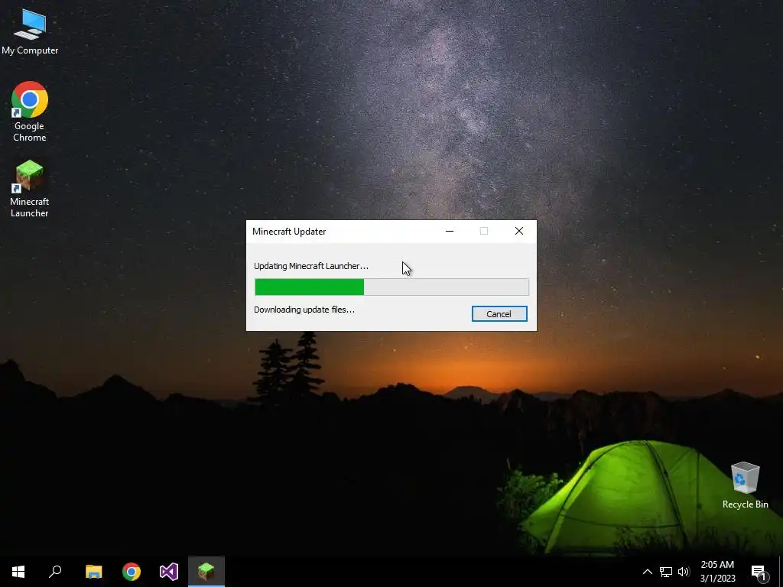Screen dimensions: 783x587
Task: Open Visual Studio from the taskbar
Action: point(169,572)
